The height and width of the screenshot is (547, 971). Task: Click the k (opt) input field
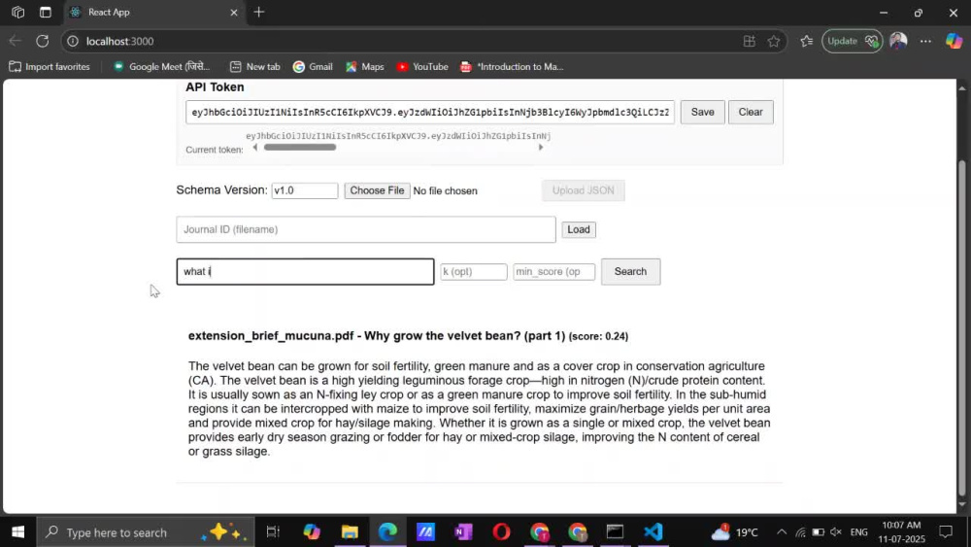[474, 271]
